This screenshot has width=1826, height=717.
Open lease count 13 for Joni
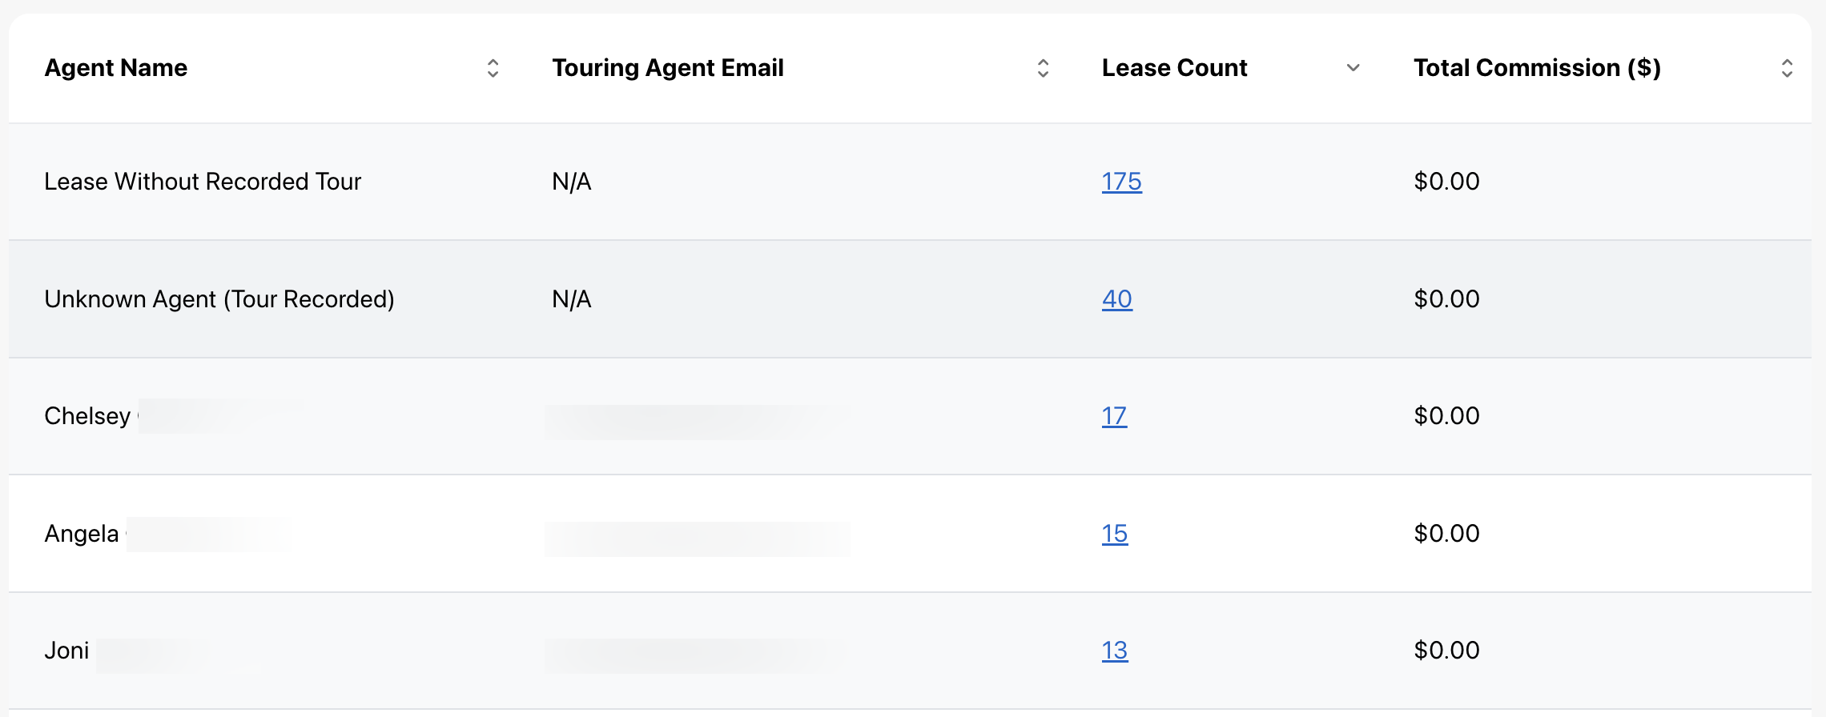click(1114, 651)
